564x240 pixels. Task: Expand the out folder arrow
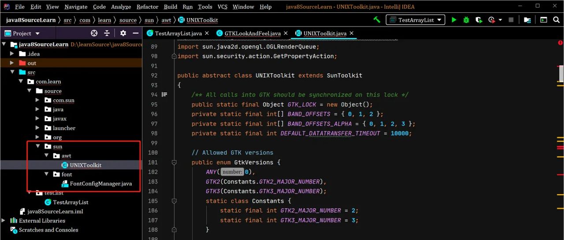click(12, 63)
